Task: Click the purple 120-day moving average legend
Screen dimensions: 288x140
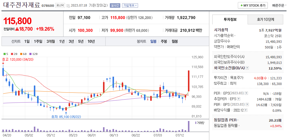Action: tap(33, 54)
